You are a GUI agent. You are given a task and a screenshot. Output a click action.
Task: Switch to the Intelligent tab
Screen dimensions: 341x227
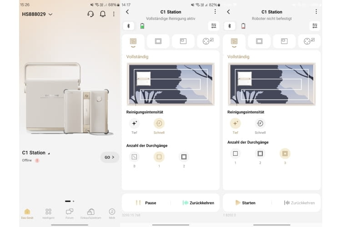(48, 214)
